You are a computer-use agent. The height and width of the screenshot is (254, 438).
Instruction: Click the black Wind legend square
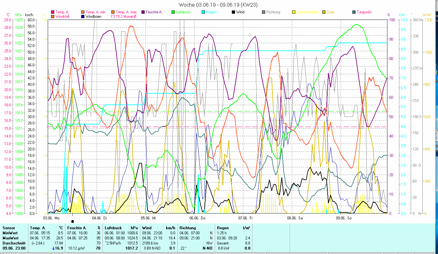click(x=233, y=12)
